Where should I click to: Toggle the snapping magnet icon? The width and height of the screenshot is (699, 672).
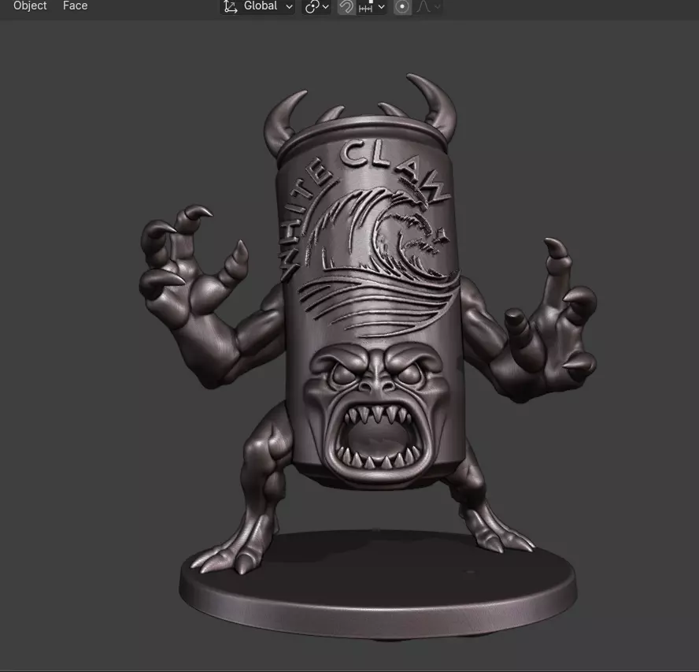point(346,6)
